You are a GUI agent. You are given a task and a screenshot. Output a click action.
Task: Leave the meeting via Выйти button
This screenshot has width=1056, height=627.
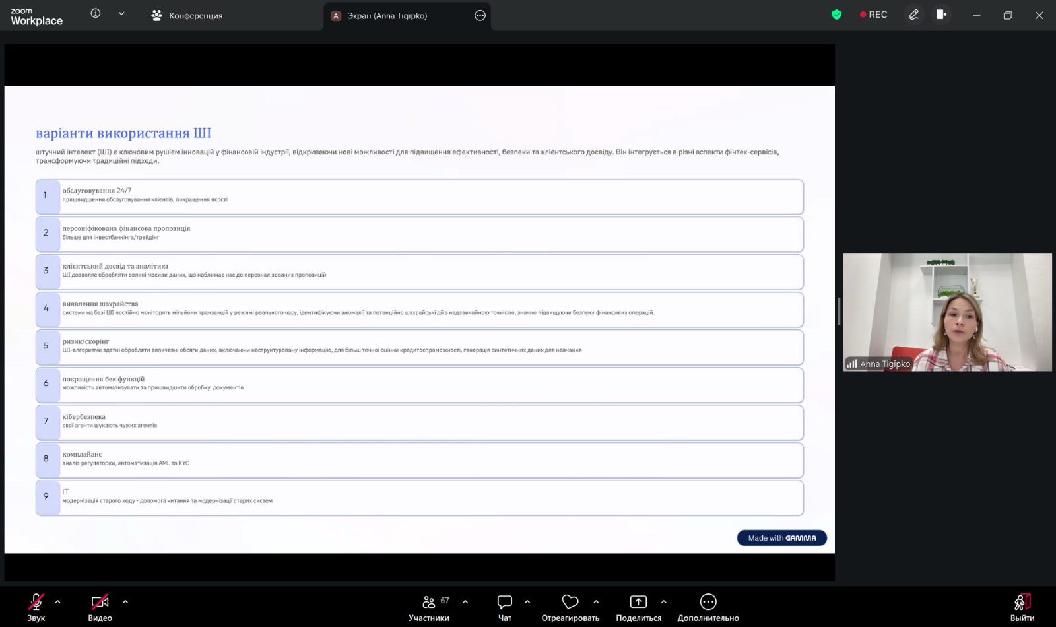tap(1022, 607)
